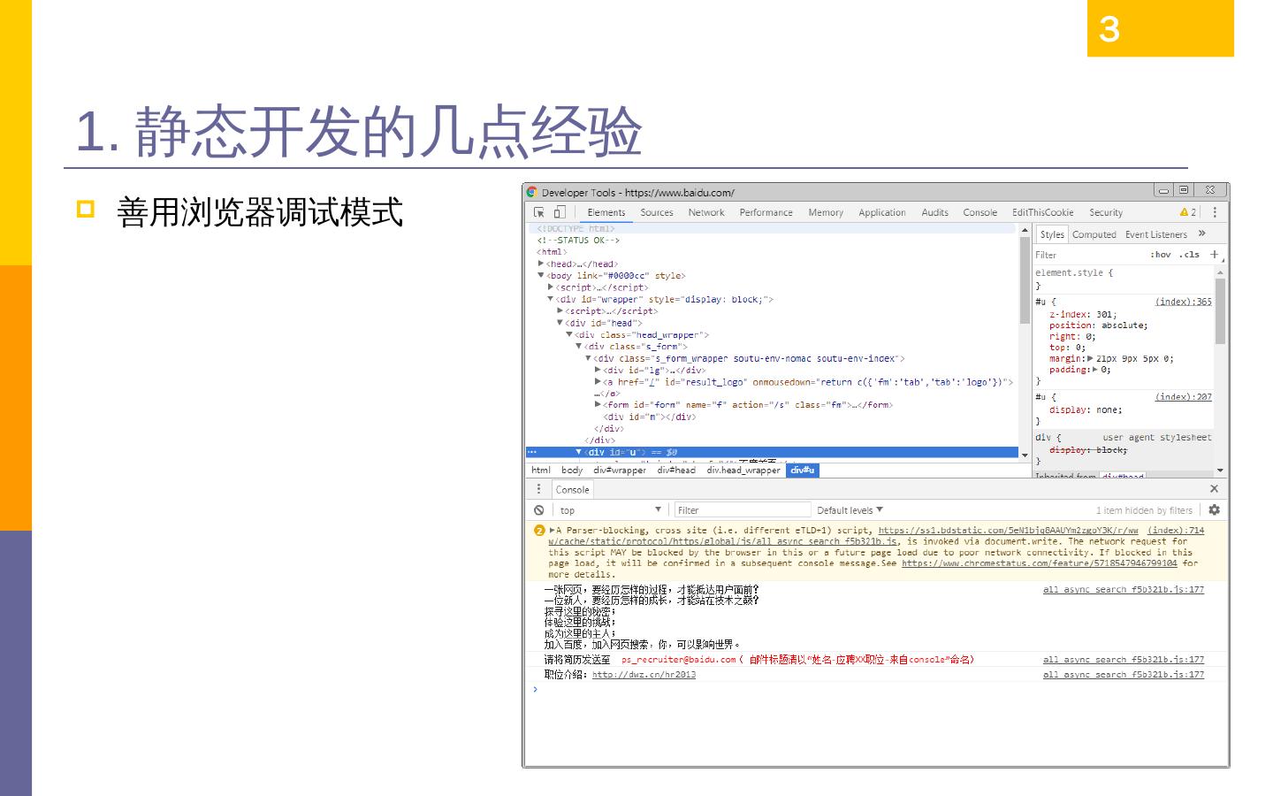Click Elements panel scrollbar down arrow
The image size is (1273, 796).
(1025, 455)
